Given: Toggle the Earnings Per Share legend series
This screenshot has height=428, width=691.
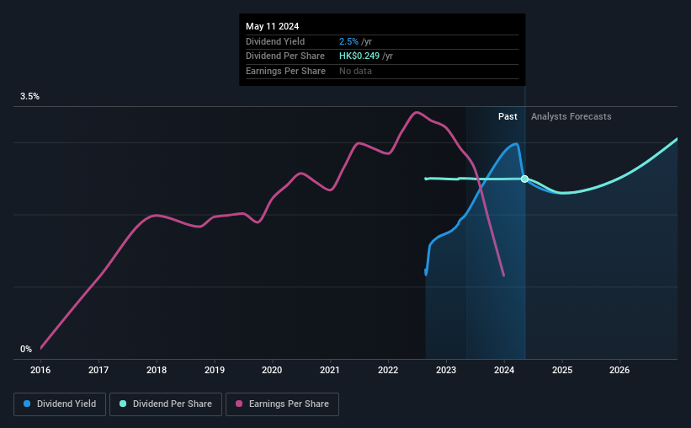Looking at the screenshot, I should (x=282, y=404).
